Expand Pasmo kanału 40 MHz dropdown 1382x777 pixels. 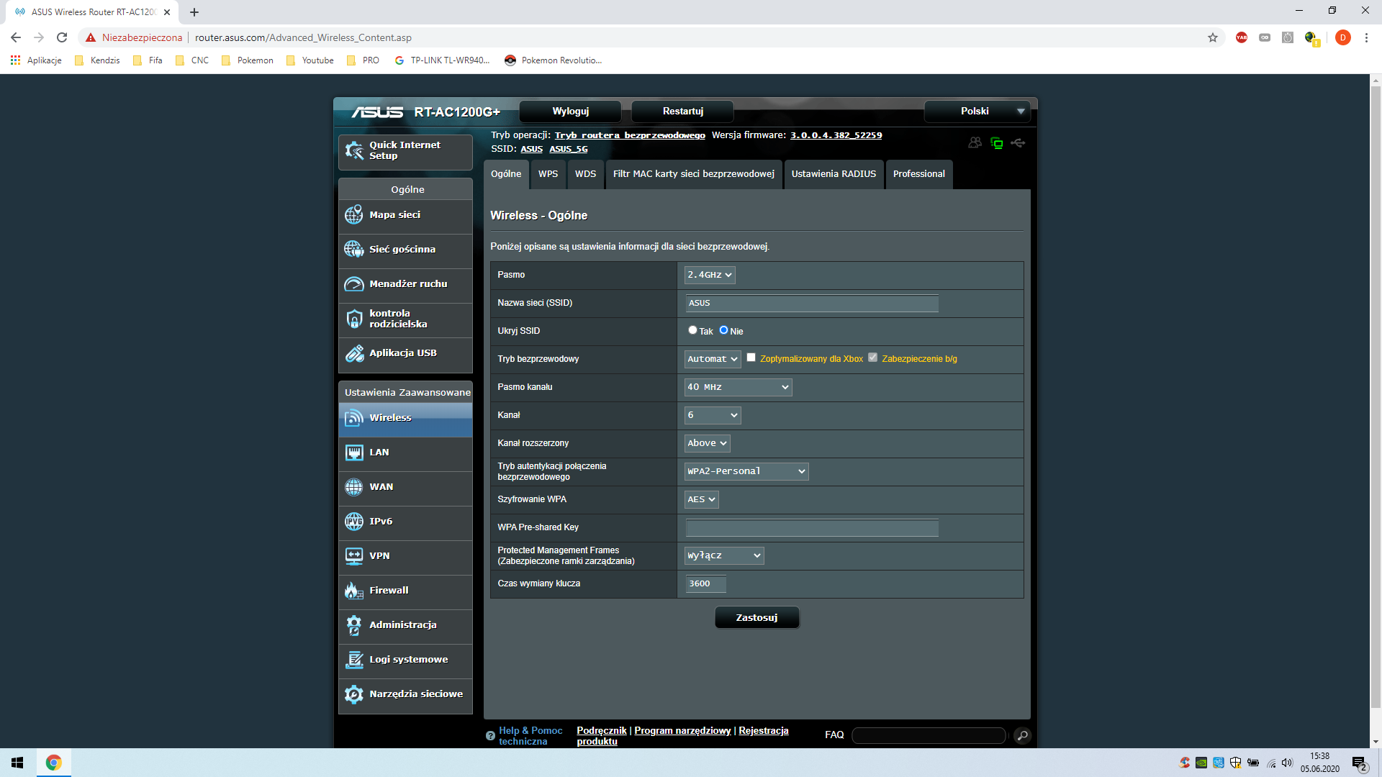click(x=738, y=387)
